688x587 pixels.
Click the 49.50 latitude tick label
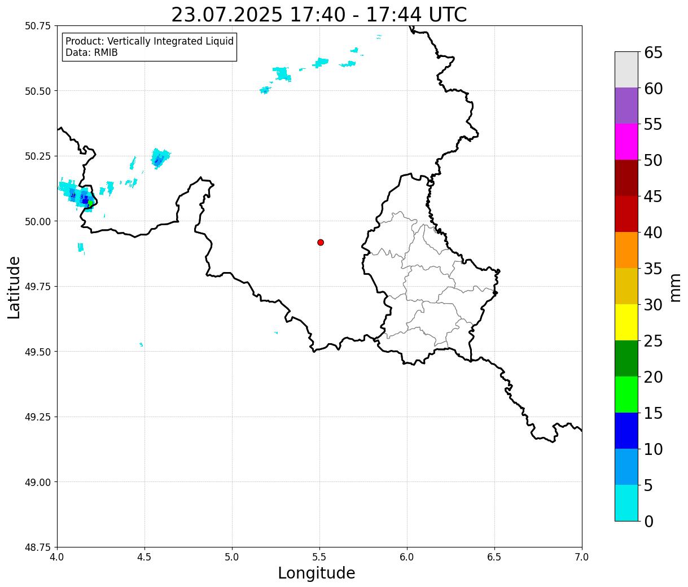click(x=37, y=352)
